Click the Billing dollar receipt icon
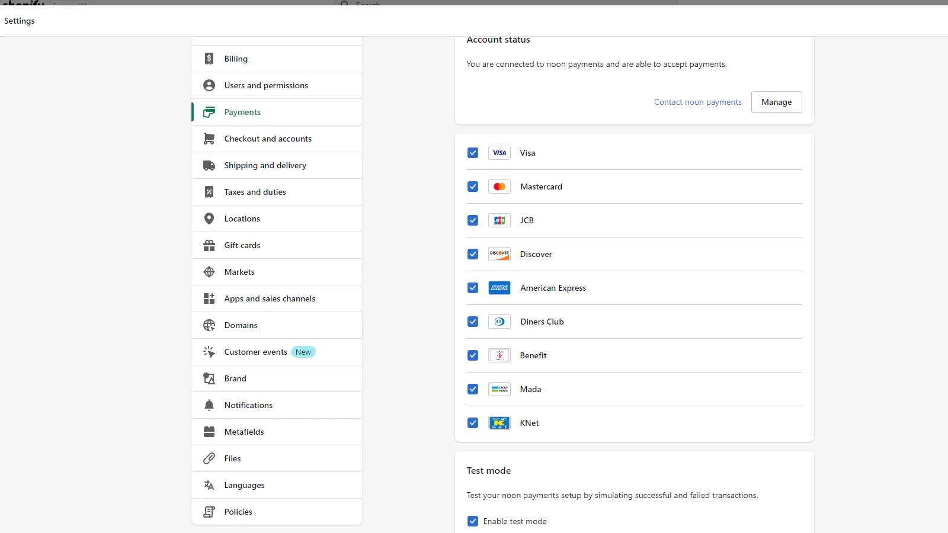 [209, 59]
